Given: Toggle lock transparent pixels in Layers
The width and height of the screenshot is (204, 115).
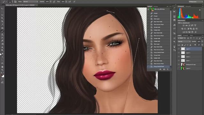Looking at the screenshot, I should click(x=182, y=45).
